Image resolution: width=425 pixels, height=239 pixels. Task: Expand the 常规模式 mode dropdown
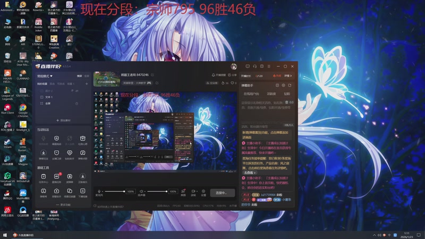click(x=45, y=76)
